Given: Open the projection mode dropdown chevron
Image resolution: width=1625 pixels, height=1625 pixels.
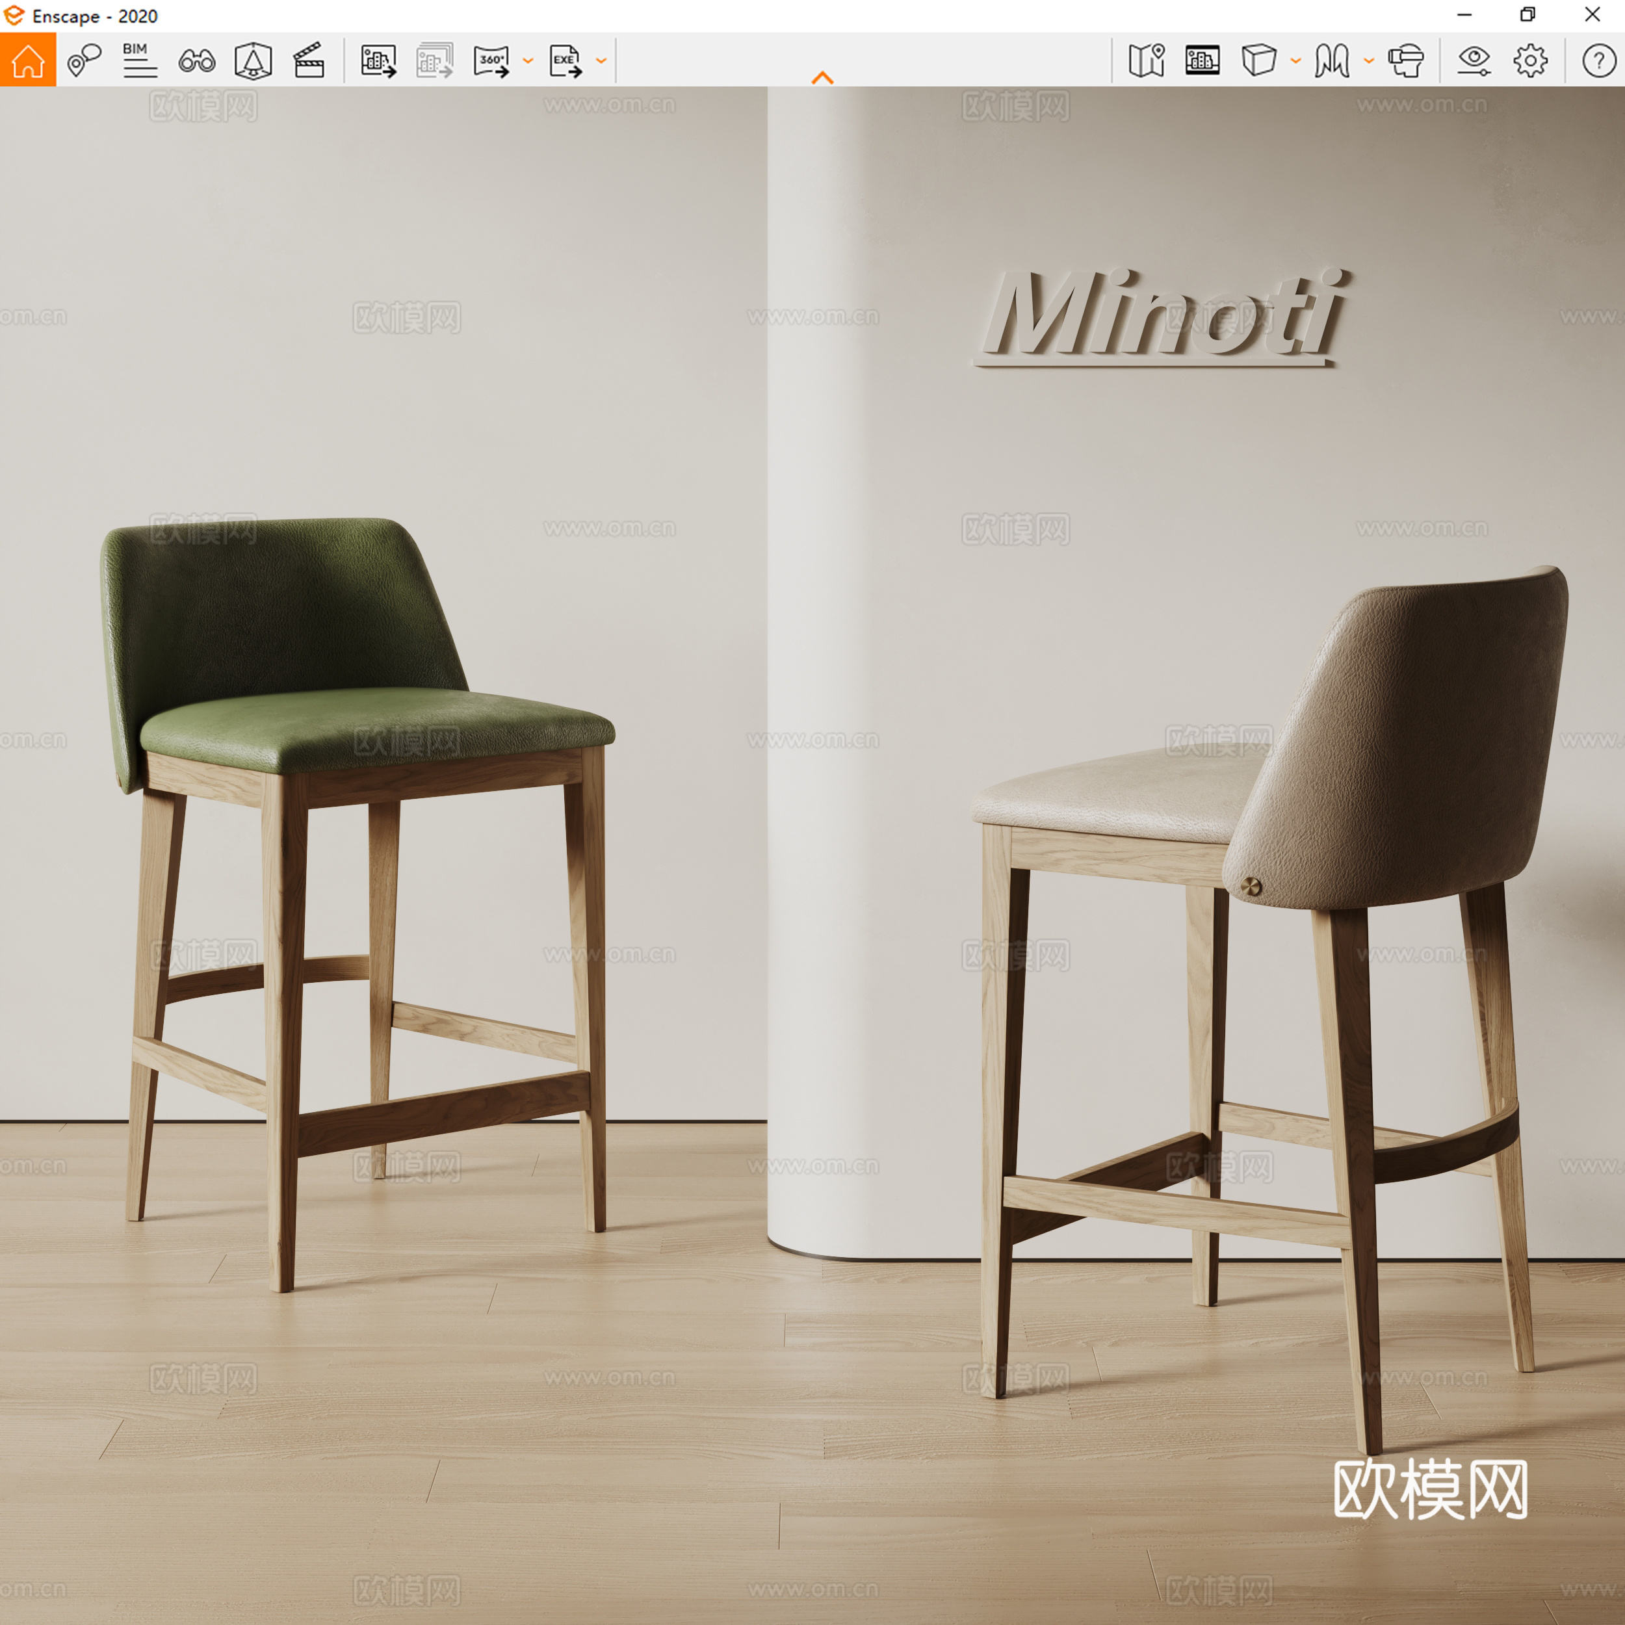Looking at the screenshot, I should [x=1293, y=60].
